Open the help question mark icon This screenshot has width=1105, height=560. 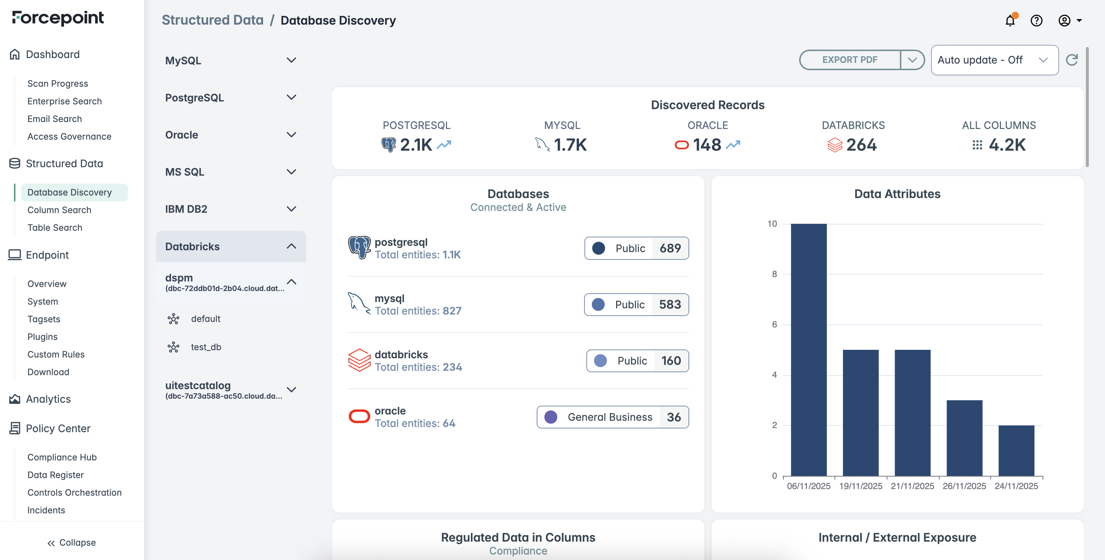[1036, 20]
